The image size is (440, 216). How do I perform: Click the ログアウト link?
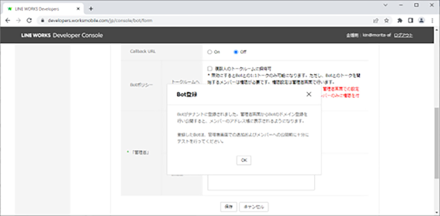click(x=403, y=35)
